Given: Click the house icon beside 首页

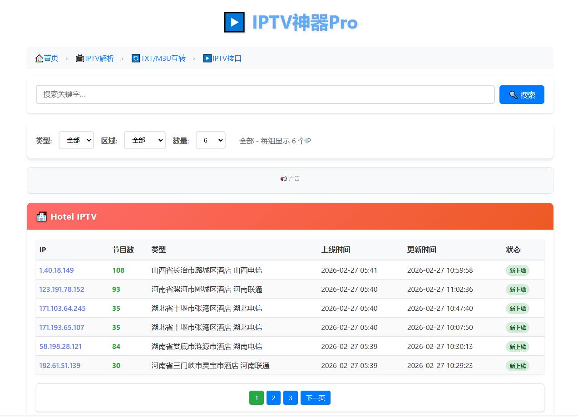Looking at the screenshot, I should [39, 59].
